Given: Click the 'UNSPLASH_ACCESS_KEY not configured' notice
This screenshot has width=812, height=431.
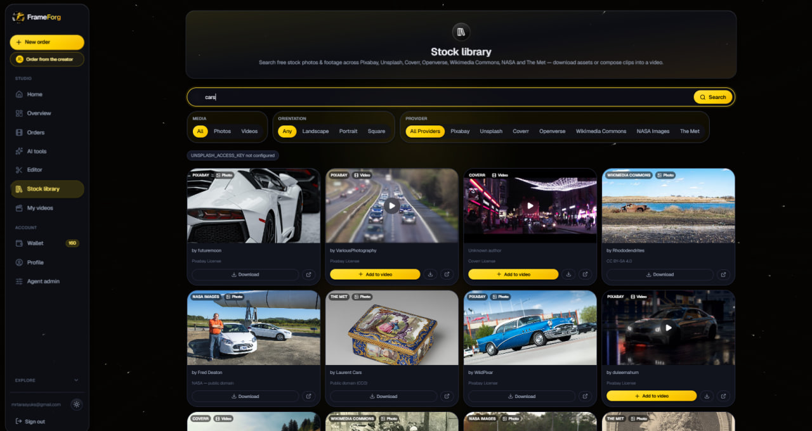Looking at the screenshot, I should click(x=233, y=155).
